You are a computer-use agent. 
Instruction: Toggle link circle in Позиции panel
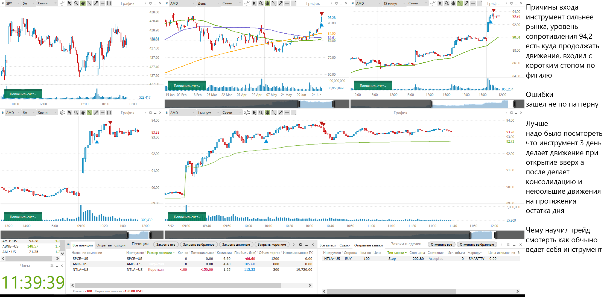[69, 245]
